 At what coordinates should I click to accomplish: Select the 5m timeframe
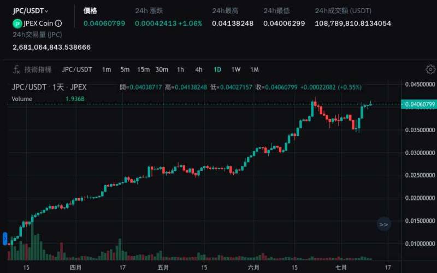[125, 70]
